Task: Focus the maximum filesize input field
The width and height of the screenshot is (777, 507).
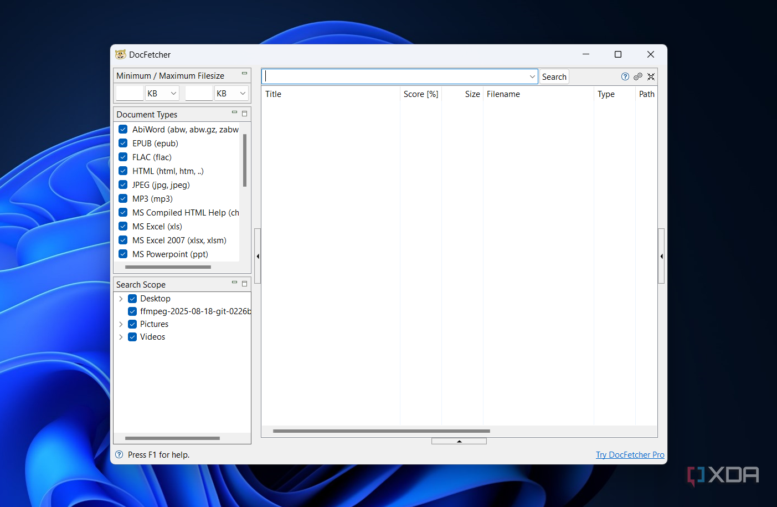Action: [x=199, y=94]
